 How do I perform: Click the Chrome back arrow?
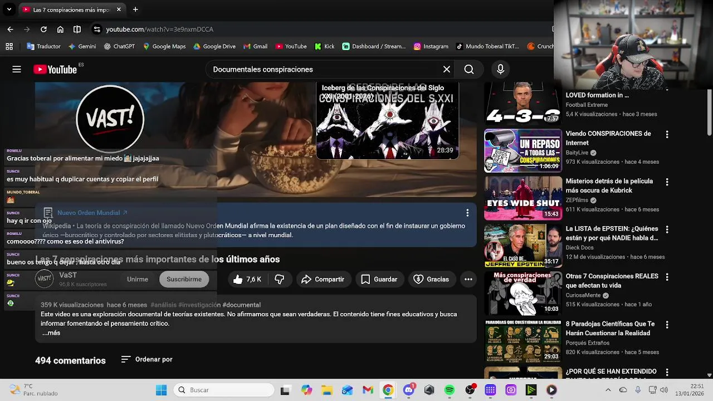(x=10, y=29)
